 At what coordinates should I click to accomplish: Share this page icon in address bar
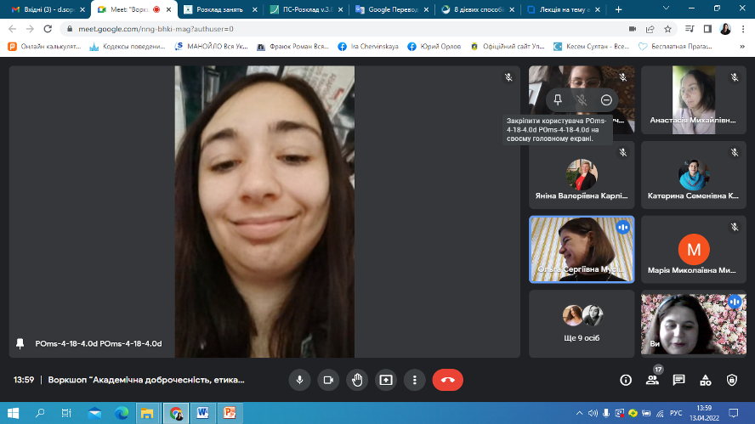click(650, 29)
